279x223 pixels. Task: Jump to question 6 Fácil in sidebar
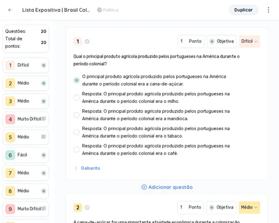coord(26,155)
